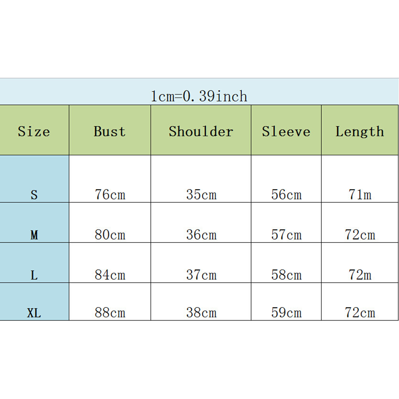Screen dimensions: 399x399
Task: Click the 56cm sleeve cell
Action: (286, 194)
